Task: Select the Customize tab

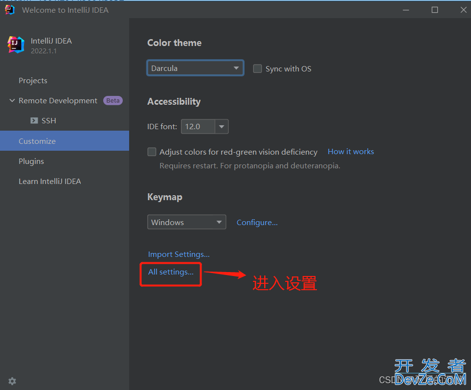Action: coord(65,140)
